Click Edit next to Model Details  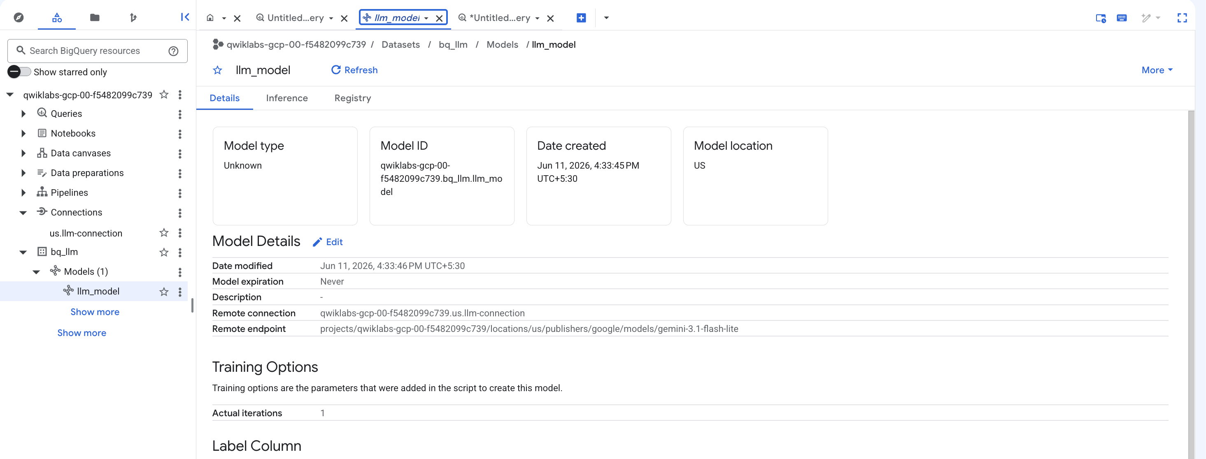coord(328,242)
